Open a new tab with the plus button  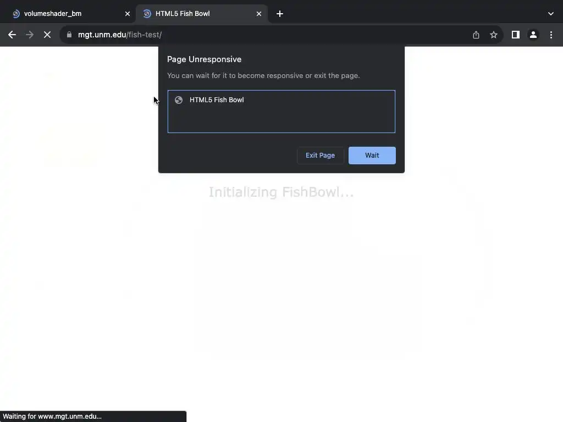[280, 14]
